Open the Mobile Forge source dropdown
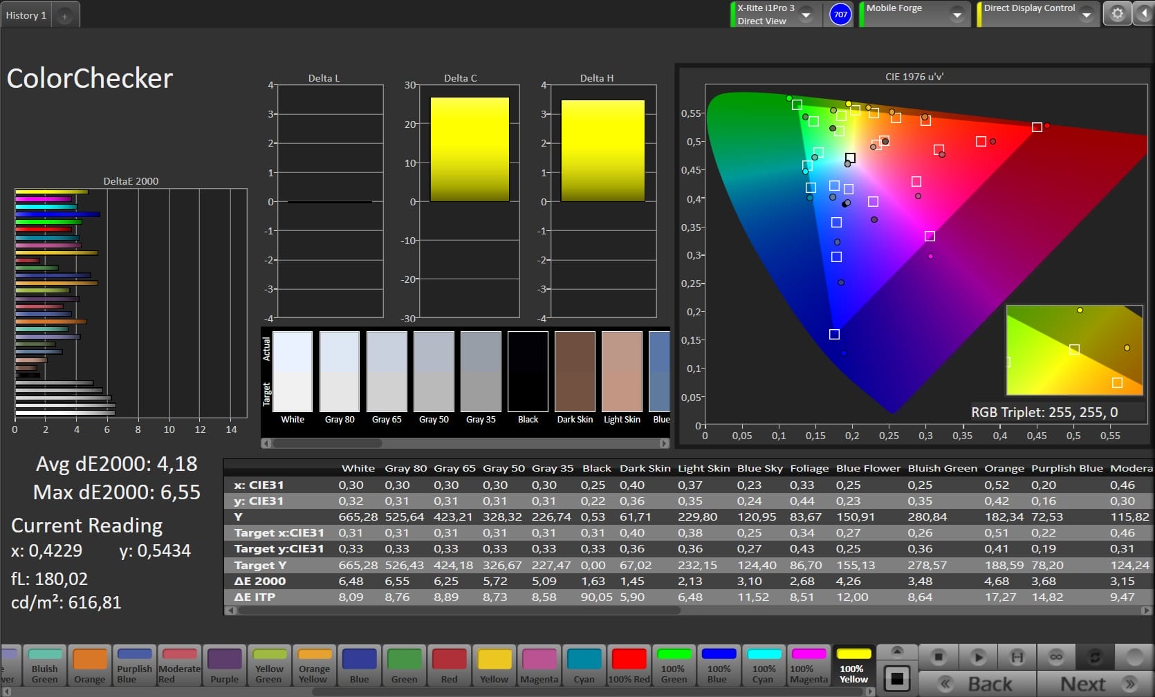Image resolution: width=1155 pixels, height=697 pixels. point(957,15)
